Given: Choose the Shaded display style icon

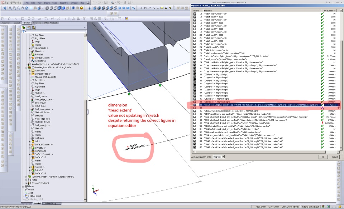Looking at the screenshot, I should [63, 8].
